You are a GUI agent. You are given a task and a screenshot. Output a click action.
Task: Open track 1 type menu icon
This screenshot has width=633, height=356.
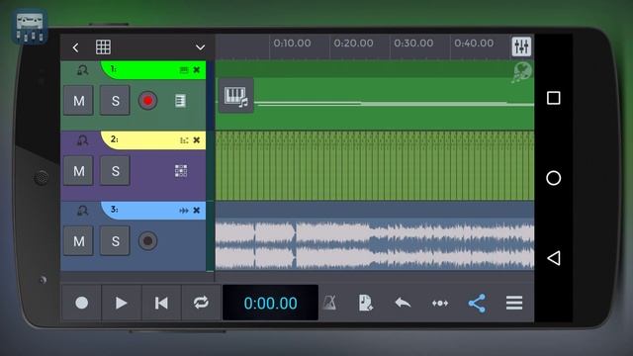click(x=184, y=70)
